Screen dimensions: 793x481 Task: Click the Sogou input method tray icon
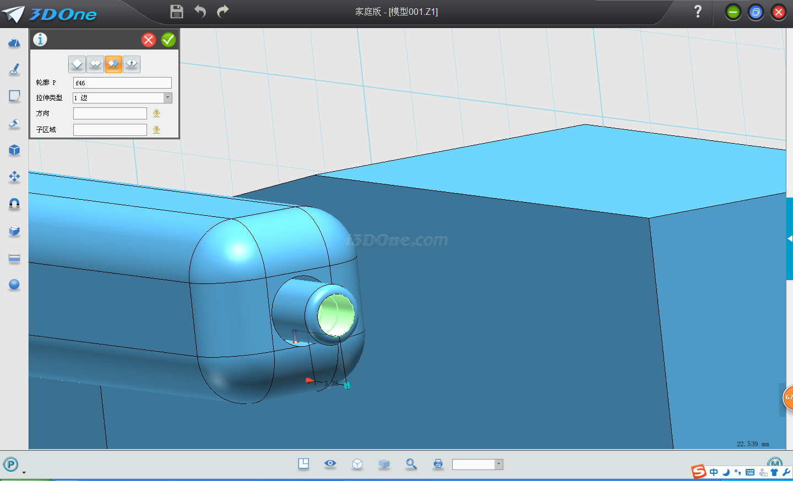(x=699, y=472)
